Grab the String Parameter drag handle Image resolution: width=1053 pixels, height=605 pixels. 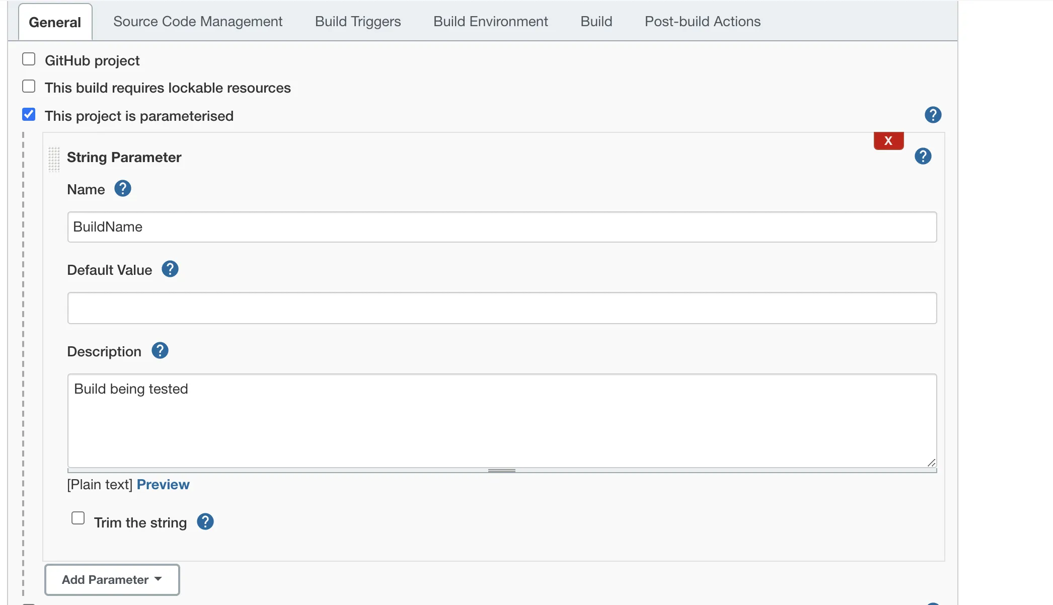54,159
